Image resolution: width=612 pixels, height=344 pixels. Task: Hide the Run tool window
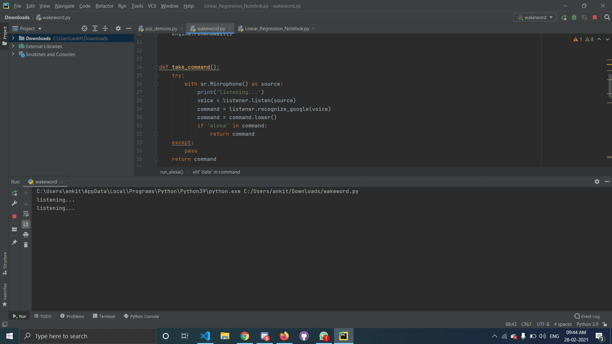click(x=607, y=181)
